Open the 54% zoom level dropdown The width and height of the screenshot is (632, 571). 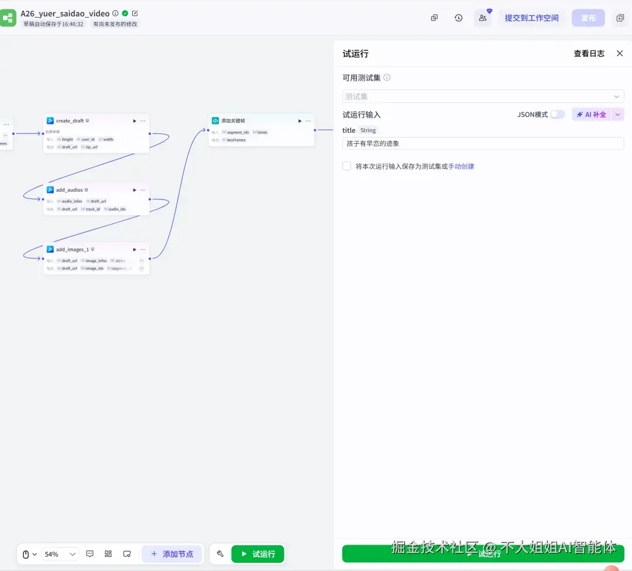[60, 554]
